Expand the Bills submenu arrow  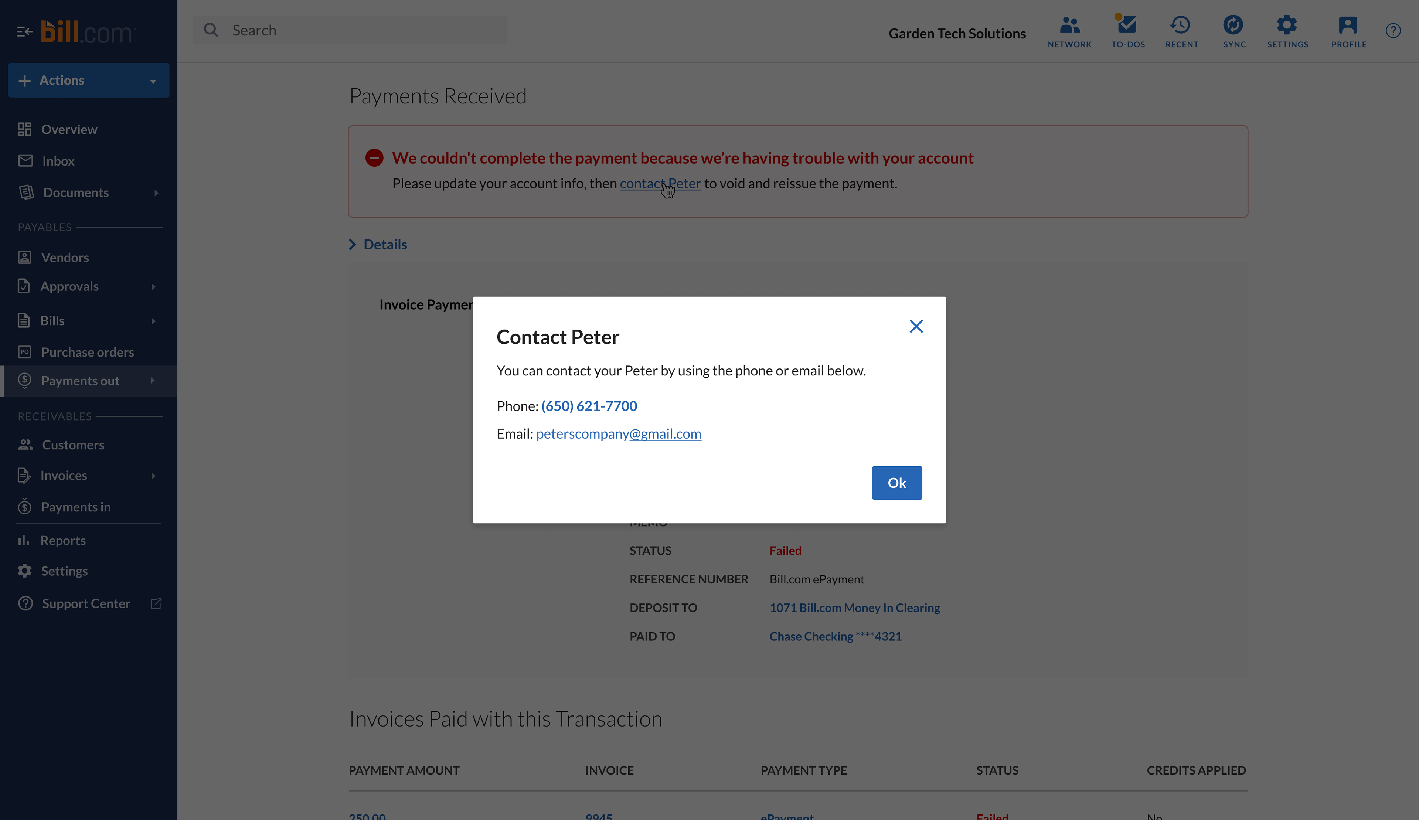(x=153, y=321)
